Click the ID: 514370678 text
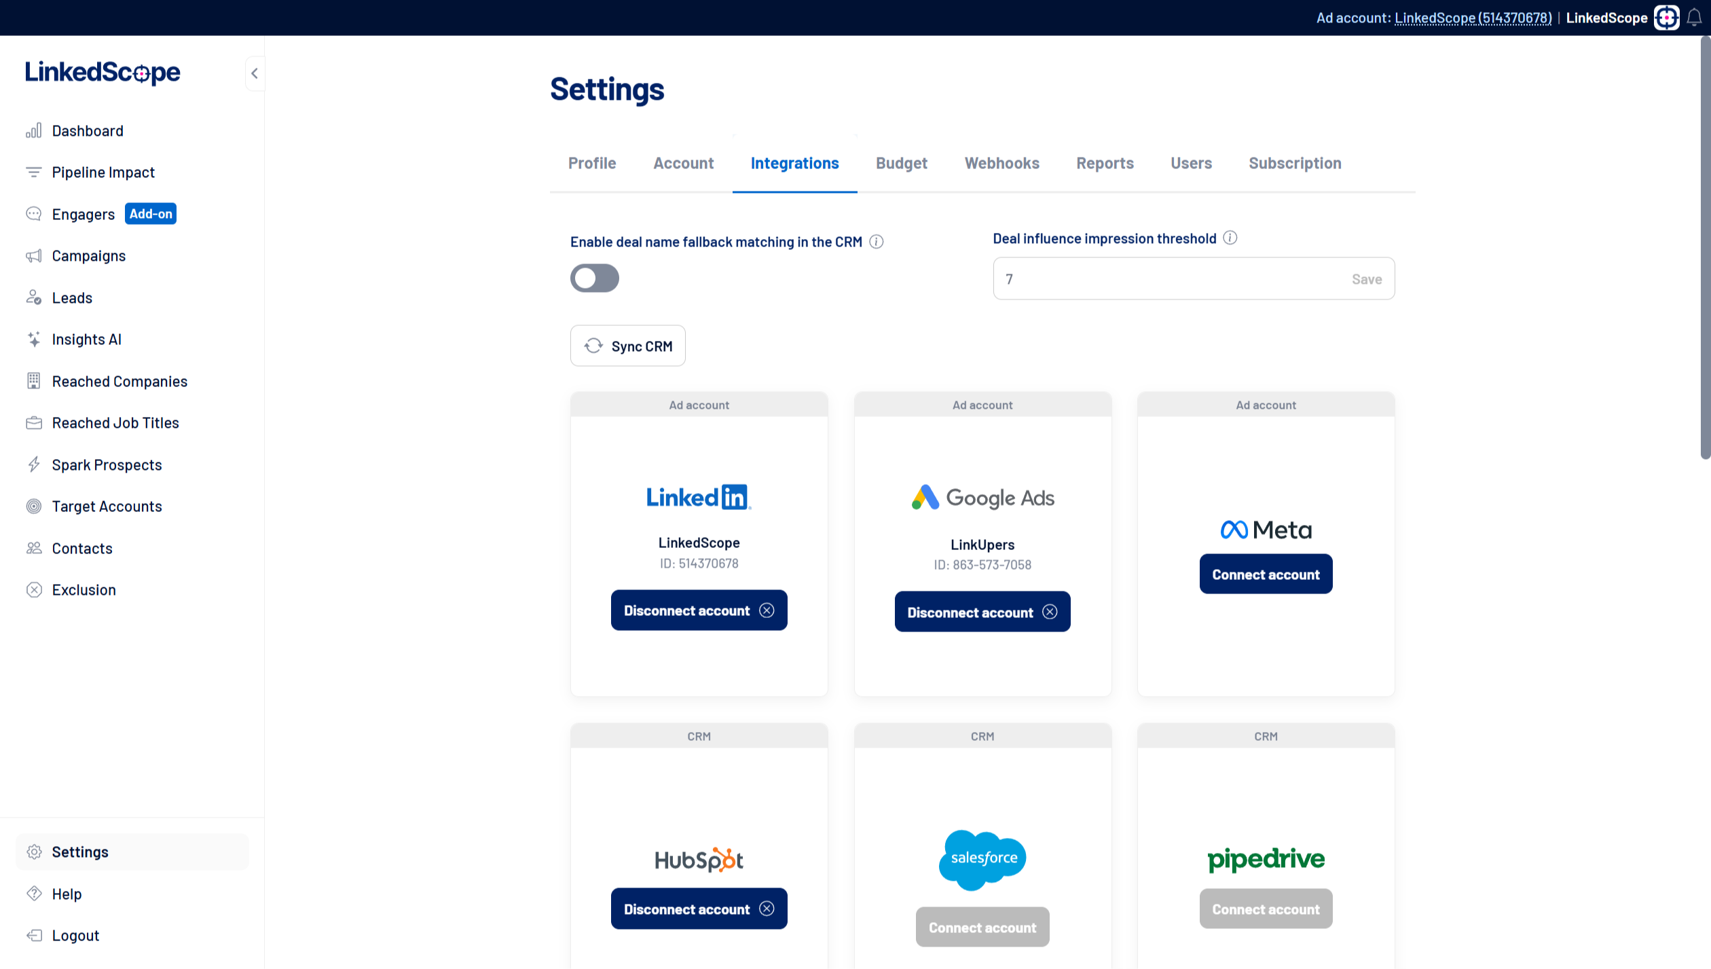 click(x=699, y=563)
